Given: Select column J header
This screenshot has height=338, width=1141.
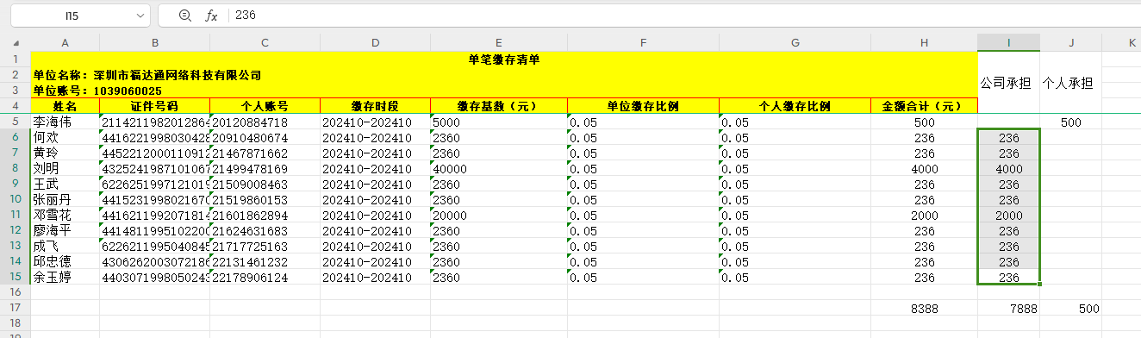Looking at the screenshot, I should [1070, 42].
